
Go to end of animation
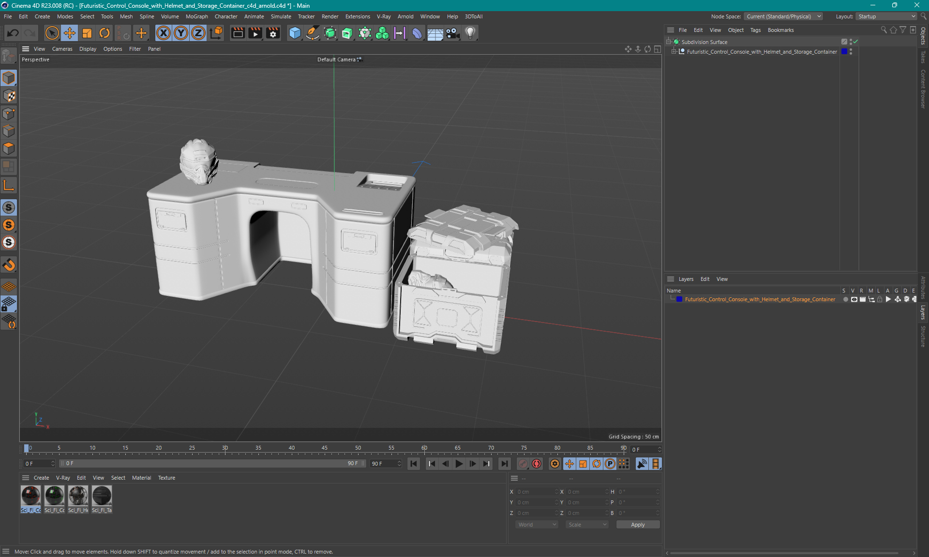point(504,464)
